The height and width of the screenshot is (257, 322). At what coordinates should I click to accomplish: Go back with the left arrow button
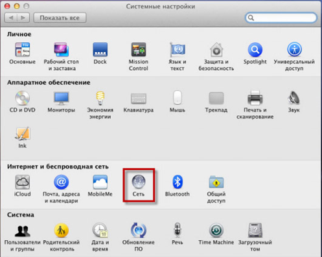(x=11, y=17)
